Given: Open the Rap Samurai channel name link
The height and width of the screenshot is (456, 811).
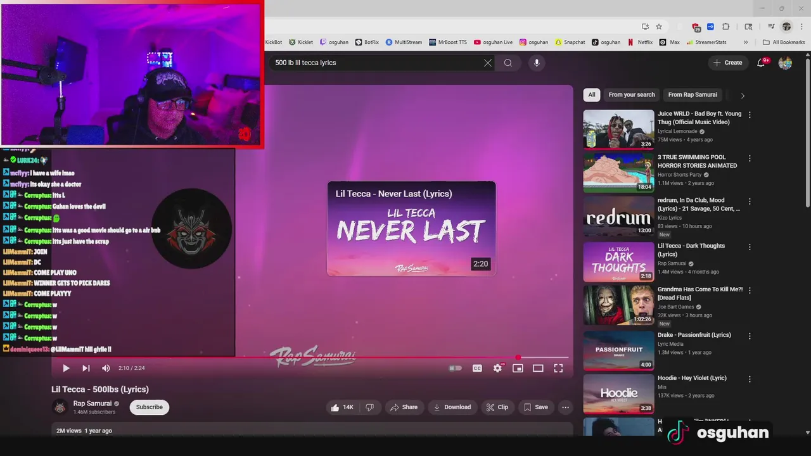Looking at the screenshot, I should pyautogui.click(x=93, y=403).
